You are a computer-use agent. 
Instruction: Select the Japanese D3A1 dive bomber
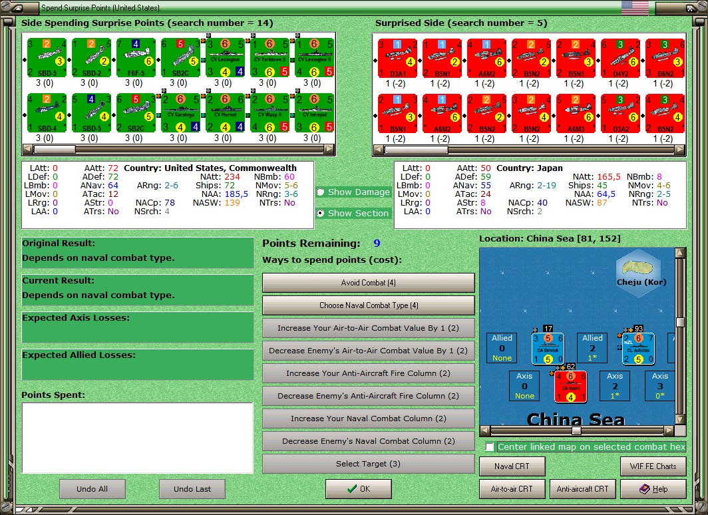[x=397, y=59]
